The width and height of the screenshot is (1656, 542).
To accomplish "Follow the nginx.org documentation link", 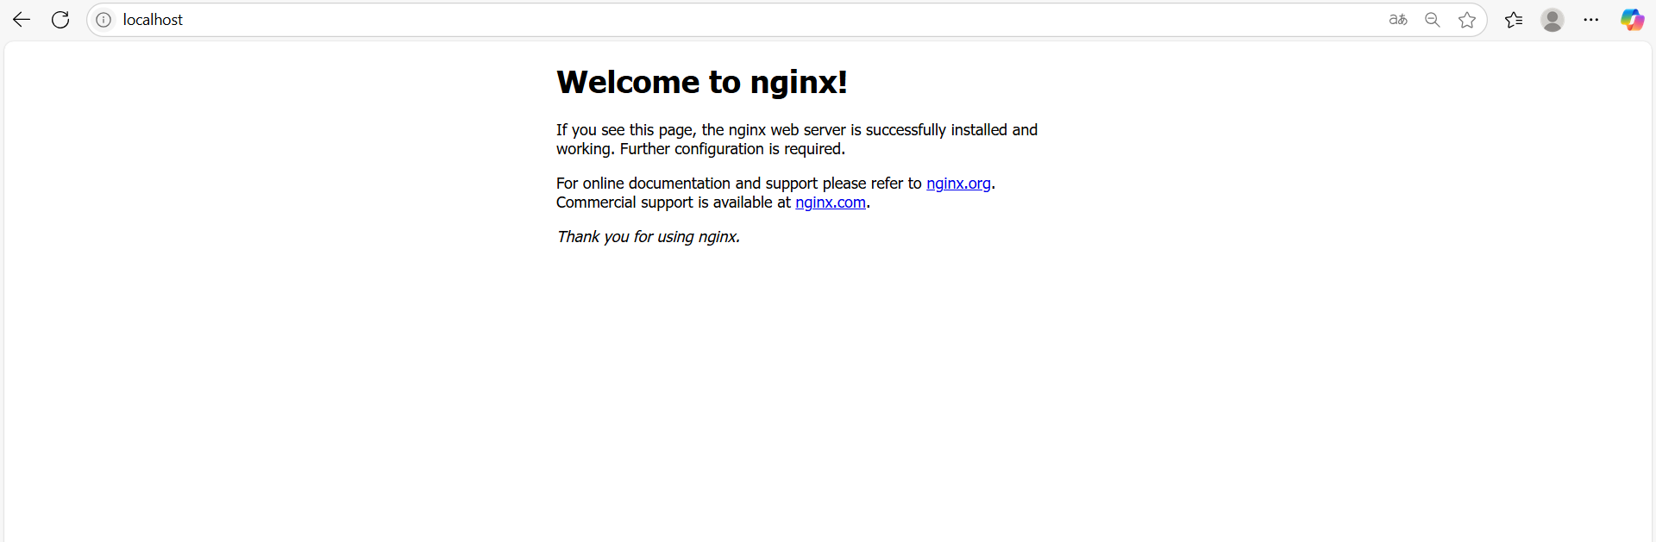I will point(958,184).
